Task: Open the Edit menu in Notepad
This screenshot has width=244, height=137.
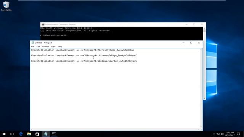Action: coord(38,46)
